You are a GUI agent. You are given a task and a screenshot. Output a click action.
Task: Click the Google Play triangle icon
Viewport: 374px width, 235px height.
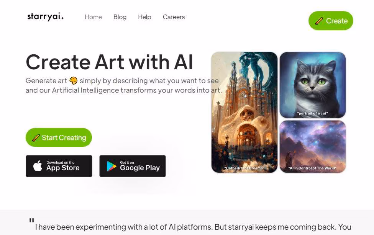112,166
